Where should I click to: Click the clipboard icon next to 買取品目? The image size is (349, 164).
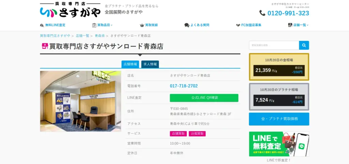94,25
